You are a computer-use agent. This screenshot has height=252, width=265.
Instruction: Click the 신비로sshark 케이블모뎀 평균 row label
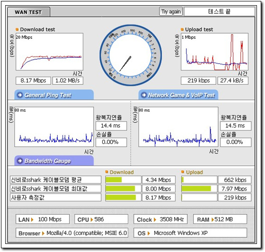coord(56,180)
